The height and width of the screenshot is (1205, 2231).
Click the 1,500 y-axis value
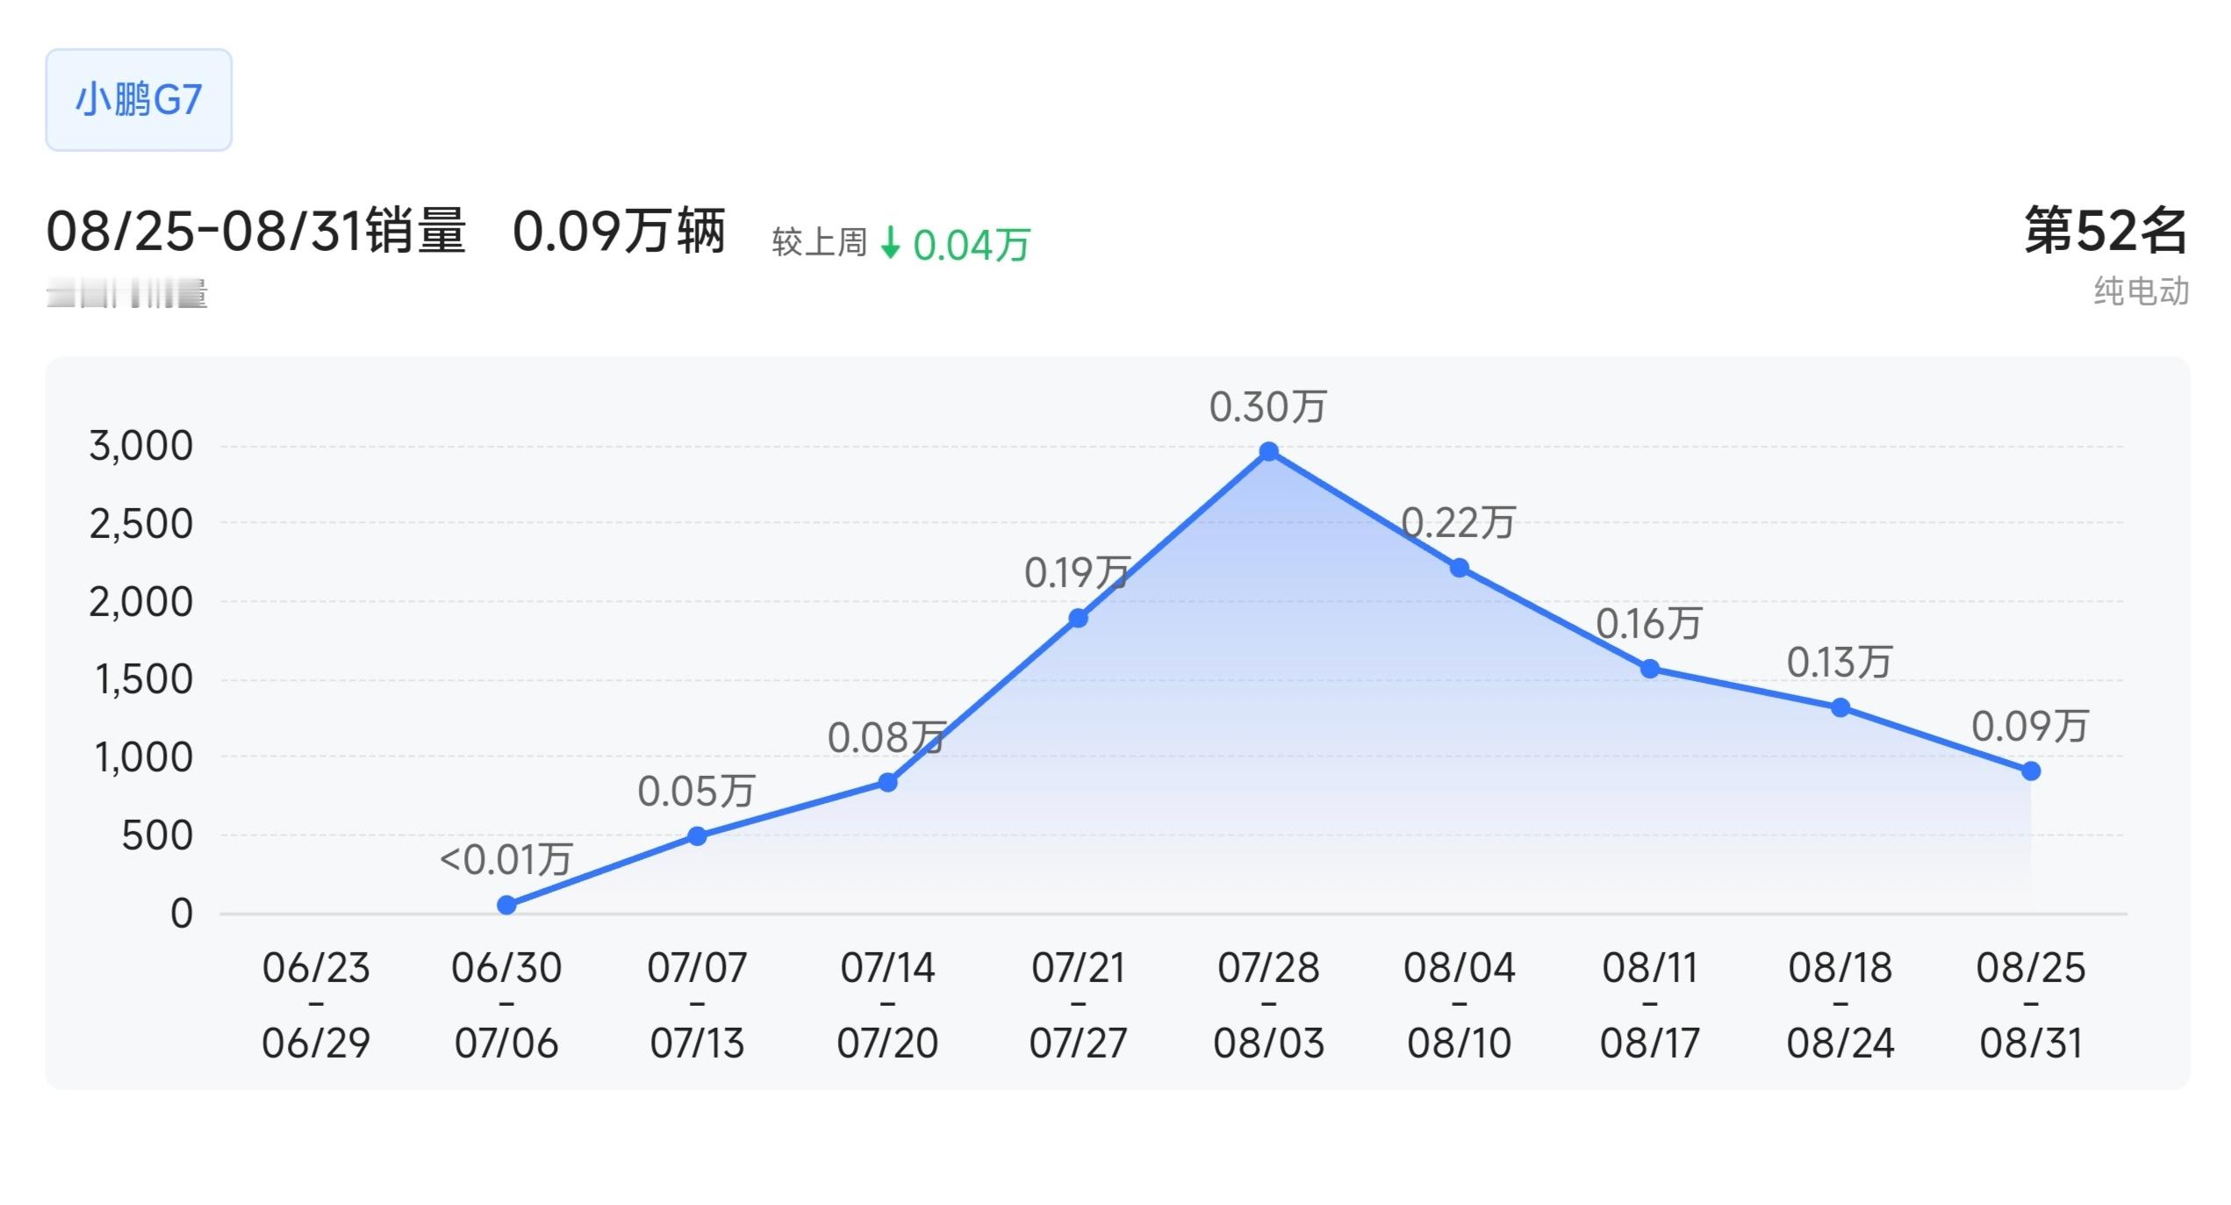pos(143,679)
